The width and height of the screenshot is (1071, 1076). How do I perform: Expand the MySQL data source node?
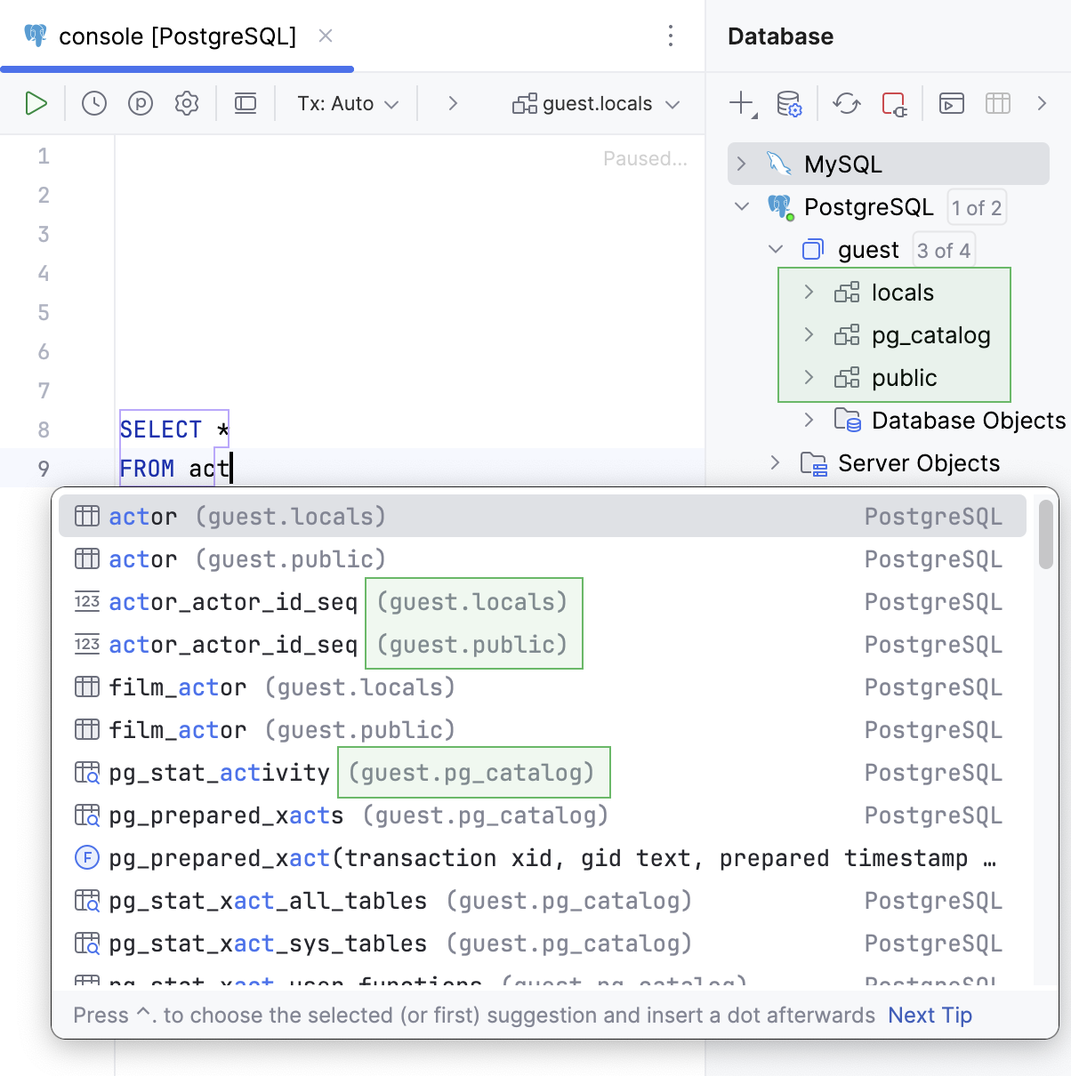(742, 165)
